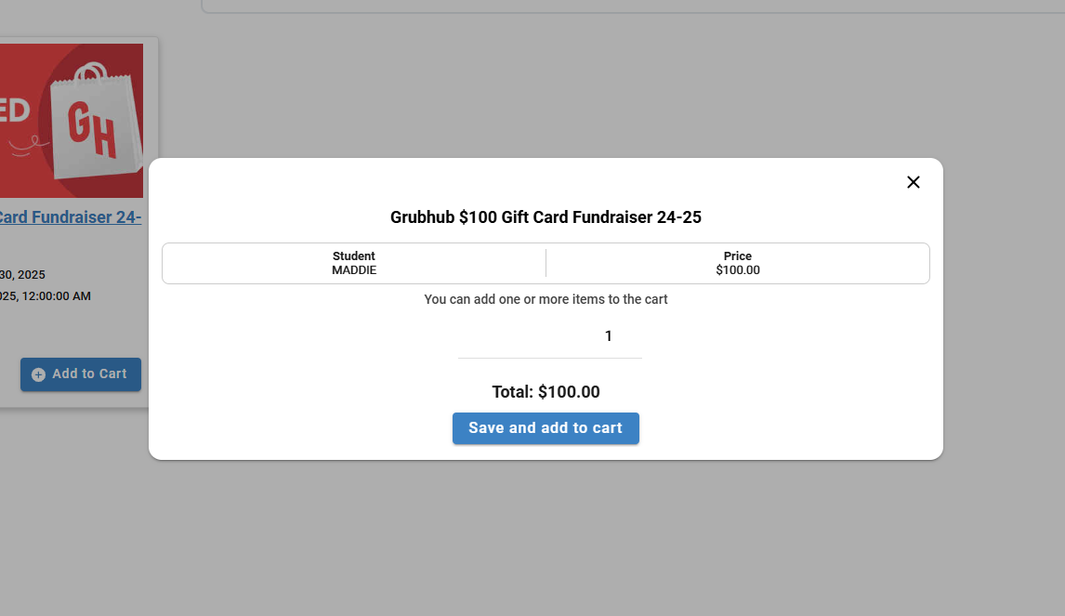1065x616 pixels.
Task: Click the divider between Student and Price
Action: pos(546,263)
